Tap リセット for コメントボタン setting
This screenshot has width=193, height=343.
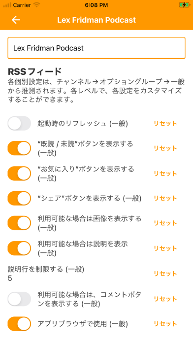[165, 299]
